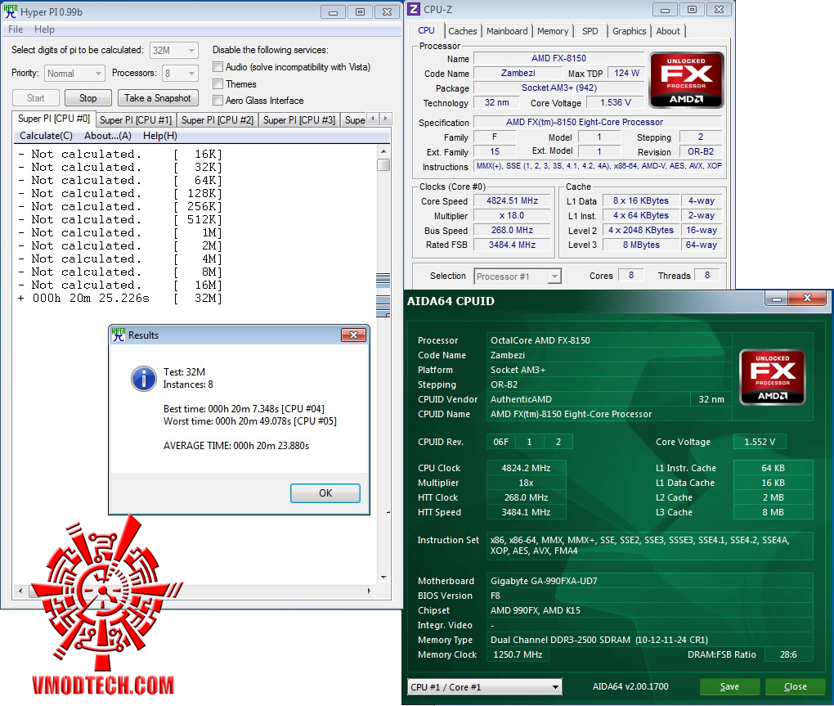Open the Help menu in Hyper PI
Viewport: 834px width, 706px height.
44,29
